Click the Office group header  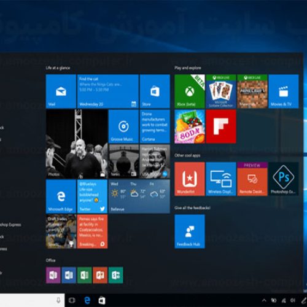pos(50,260)
